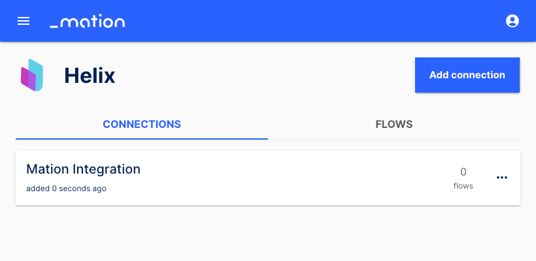The image size is (536, 261).
Task: Open the hamburger navigation menu
Action: (x=24, y=21)
